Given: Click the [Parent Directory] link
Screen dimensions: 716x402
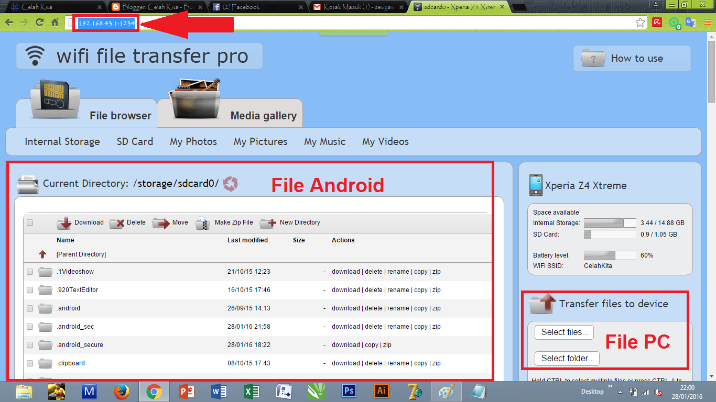Looking at the screenshot, I should coord(81,254).
